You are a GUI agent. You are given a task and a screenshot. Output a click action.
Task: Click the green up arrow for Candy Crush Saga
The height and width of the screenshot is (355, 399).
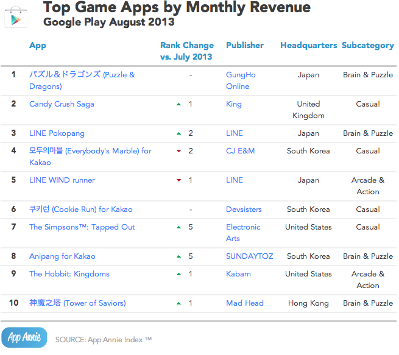coord(179,104)
